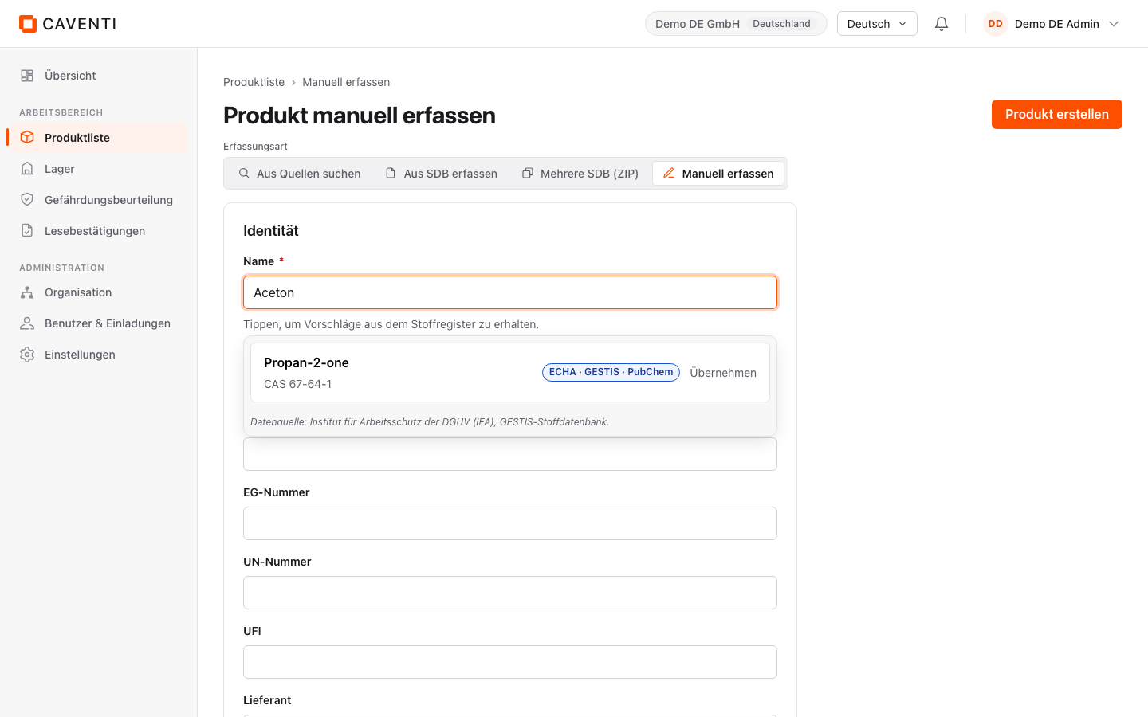Click the Manuell erfassen breadcrumb text
Screen dimensions: 1148x717
click(x=346, y=82)
